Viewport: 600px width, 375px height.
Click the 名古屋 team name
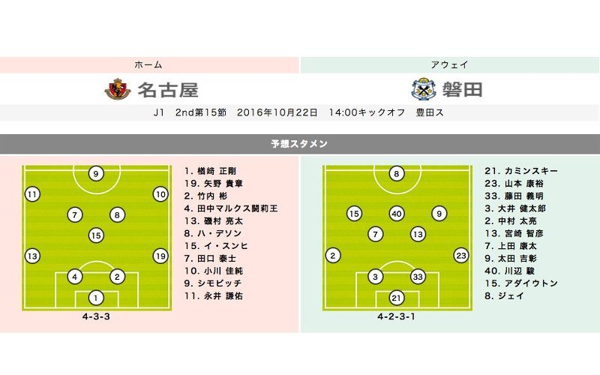168,91
